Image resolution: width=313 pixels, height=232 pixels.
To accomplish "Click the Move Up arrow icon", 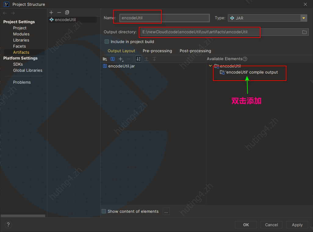I will pos(146,59).
